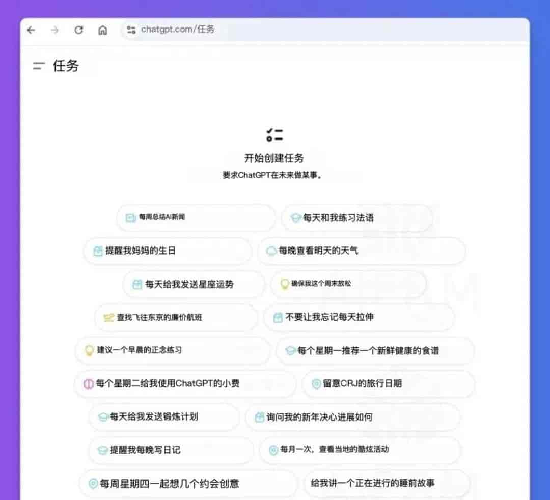Click the 查找飞往东京的廉价航班 suggestion

coord(176,317)
